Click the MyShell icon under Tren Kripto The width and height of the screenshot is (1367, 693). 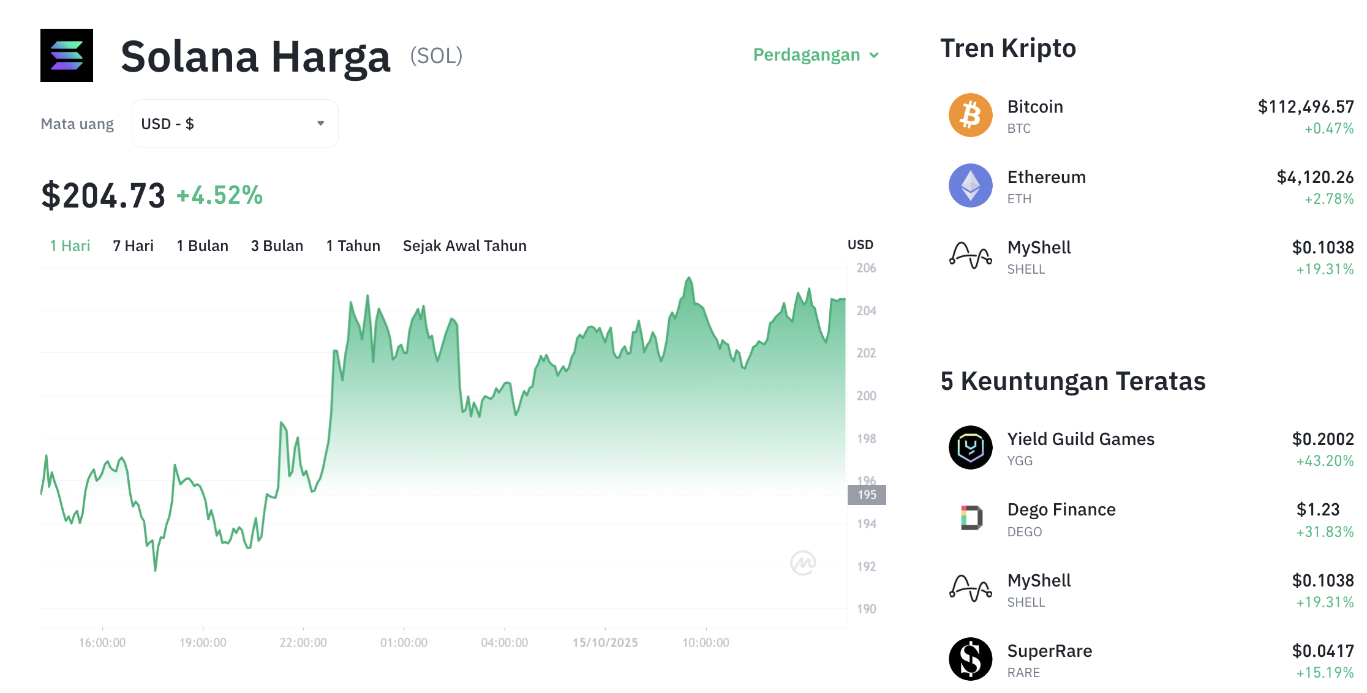(970, 255)
